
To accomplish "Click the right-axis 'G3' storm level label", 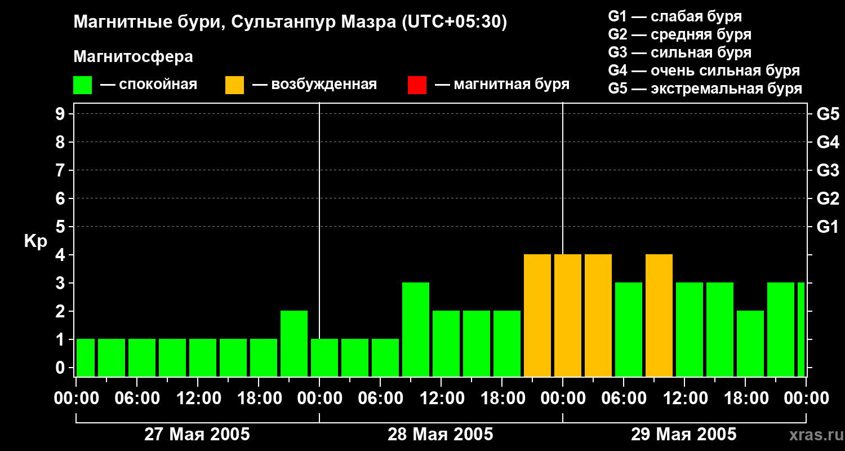I will tap(828, 170).
